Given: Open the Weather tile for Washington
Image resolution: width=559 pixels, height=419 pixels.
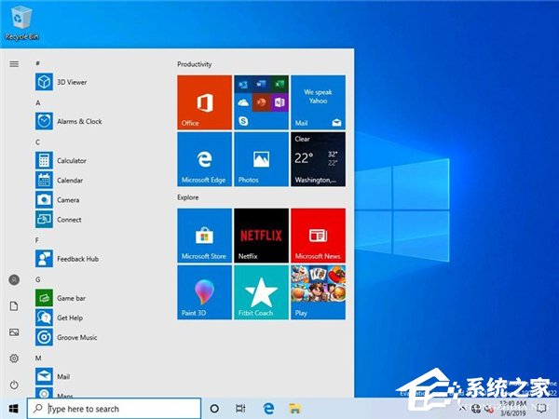Looking at the screenshot, I should click(x=318, y=158).
